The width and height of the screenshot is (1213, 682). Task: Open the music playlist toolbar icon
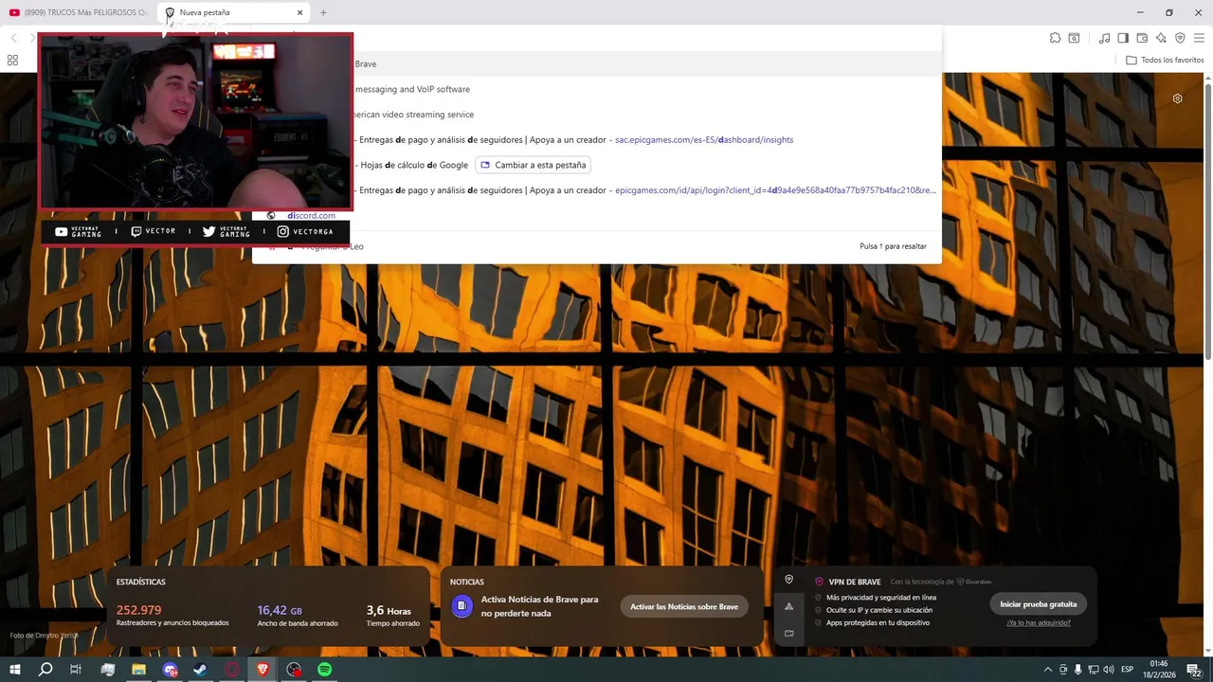pos(1104,38)
